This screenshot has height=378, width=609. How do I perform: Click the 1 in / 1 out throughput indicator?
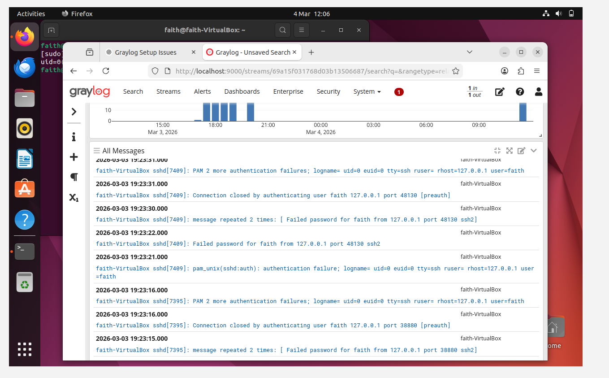pyautogui.click(x=475, y=91)
